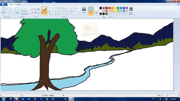Expand the full Shapes gallery
This screenshot has height=101, width=180.
(x=69, y=13)
